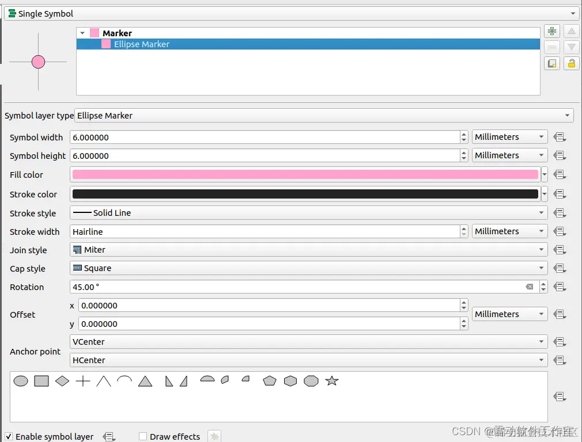Toggle the lock symbol layer color icon
The width and height of the screenshot is (582, 442).
572,64
